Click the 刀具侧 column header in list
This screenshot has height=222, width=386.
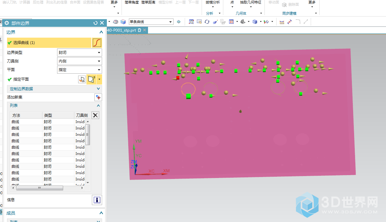pos(82,115)
